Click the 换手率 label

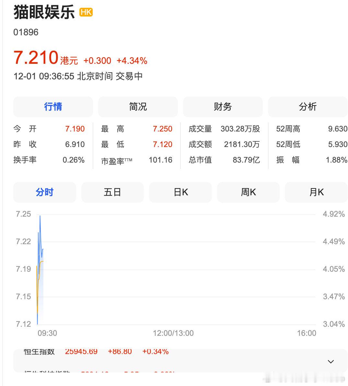(x=25, y=160)
